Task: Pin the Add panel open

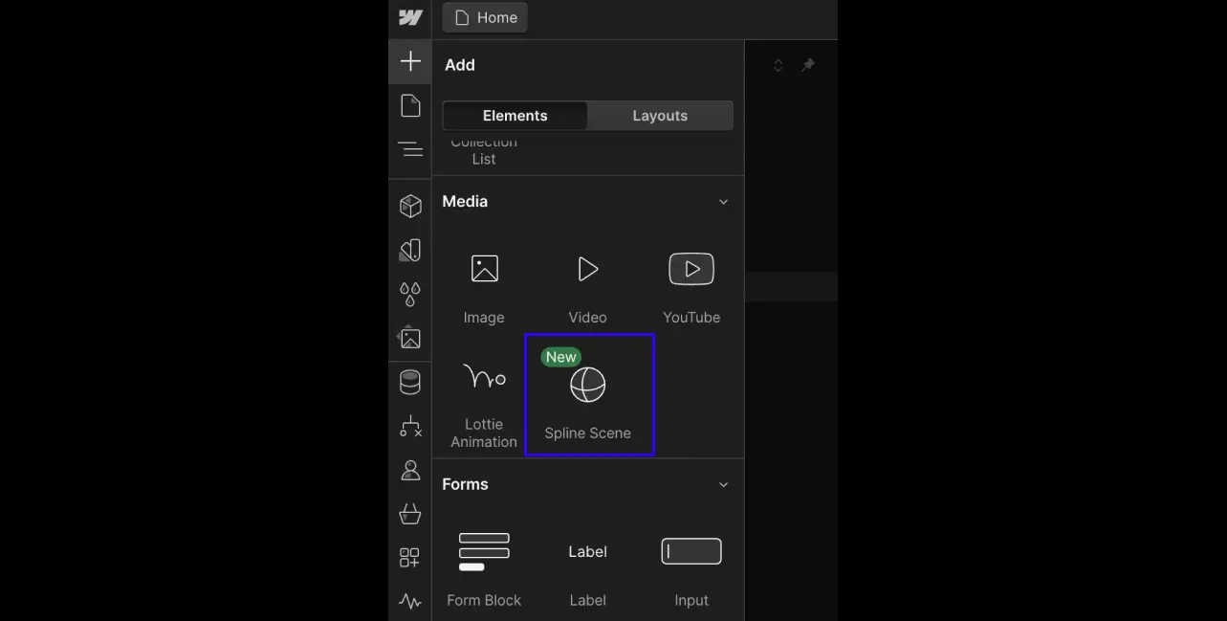Action: pos(808,64)
